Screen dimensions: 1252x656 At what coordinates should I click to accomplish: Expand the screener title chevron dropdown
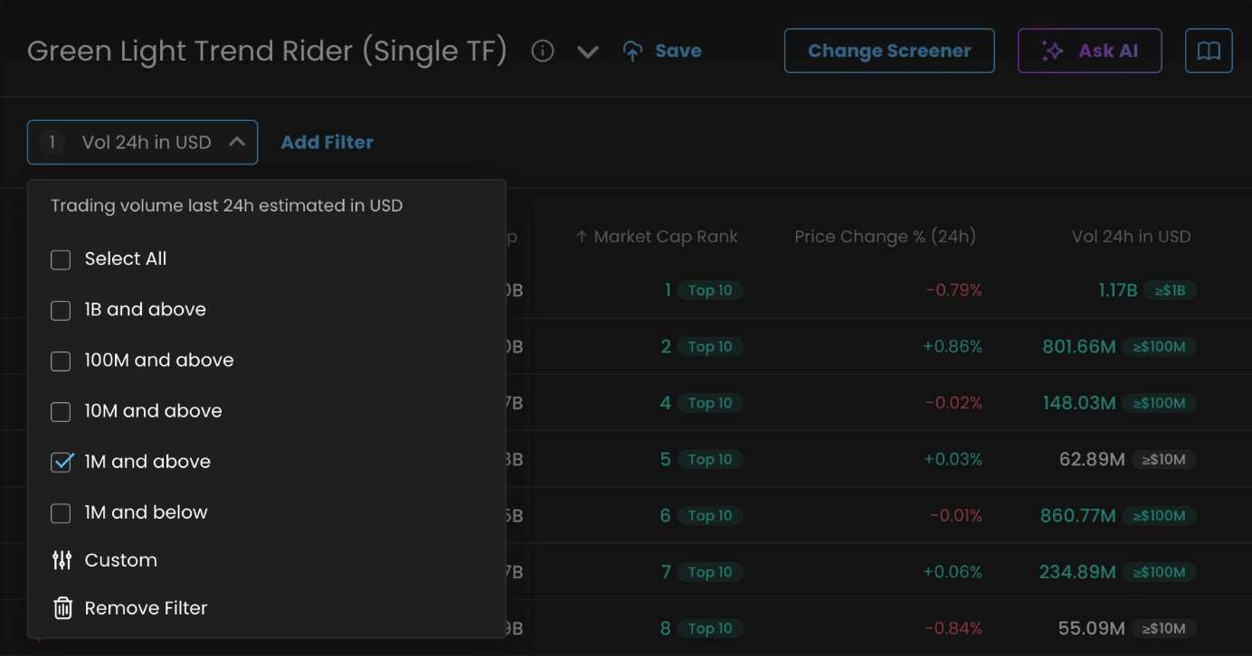588,52
